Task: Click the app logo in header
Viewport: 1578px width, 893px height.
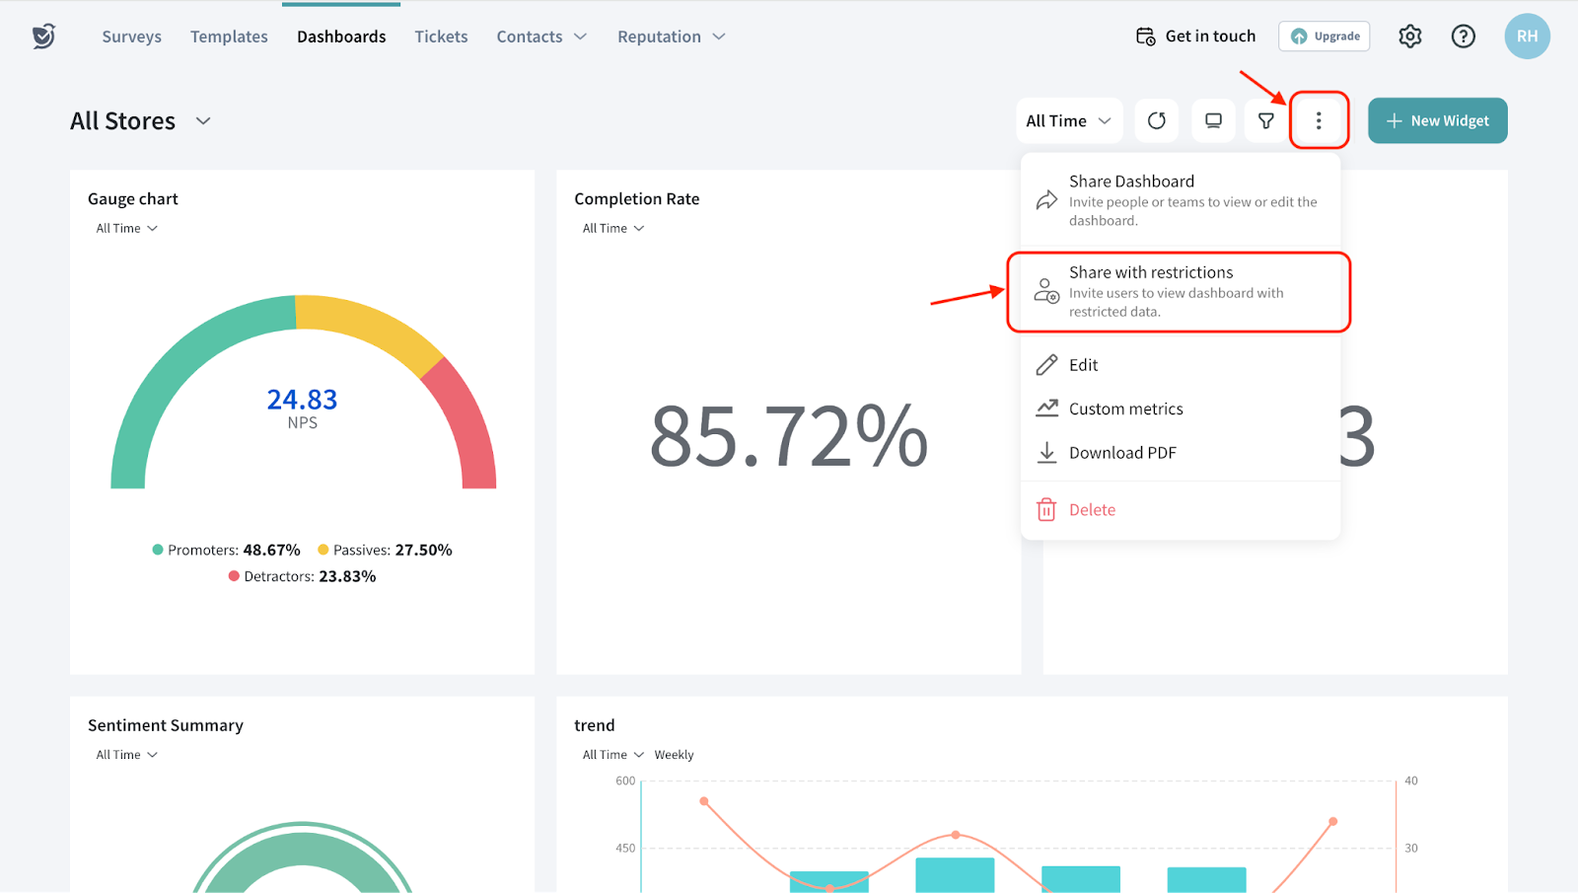Action: coord(43,37)
